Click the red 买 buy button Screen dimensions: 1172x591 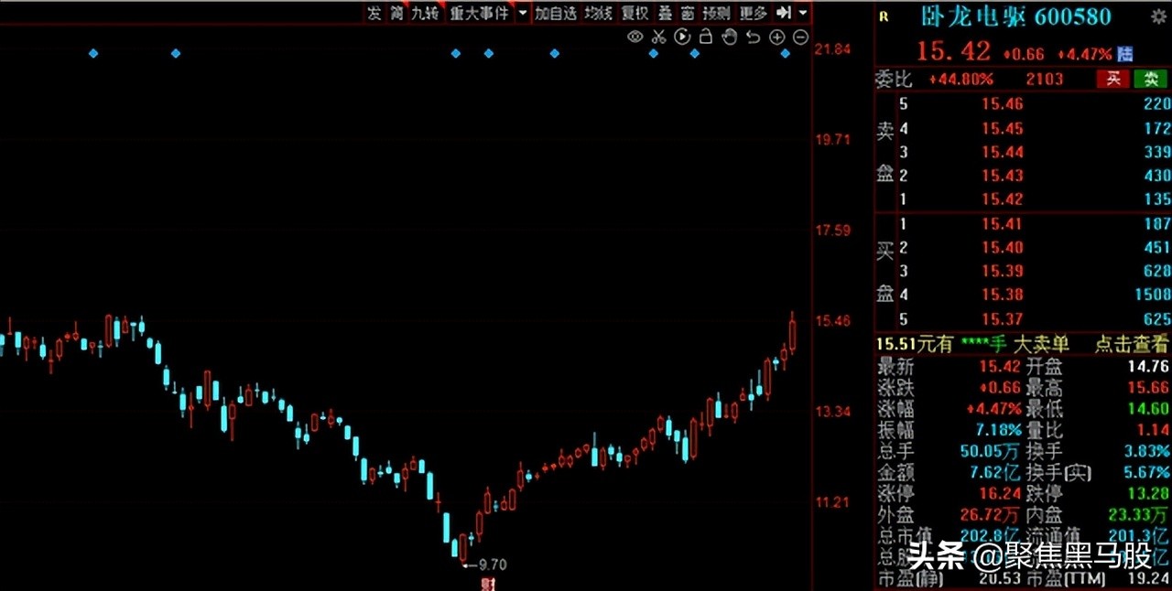point(1113,79)
